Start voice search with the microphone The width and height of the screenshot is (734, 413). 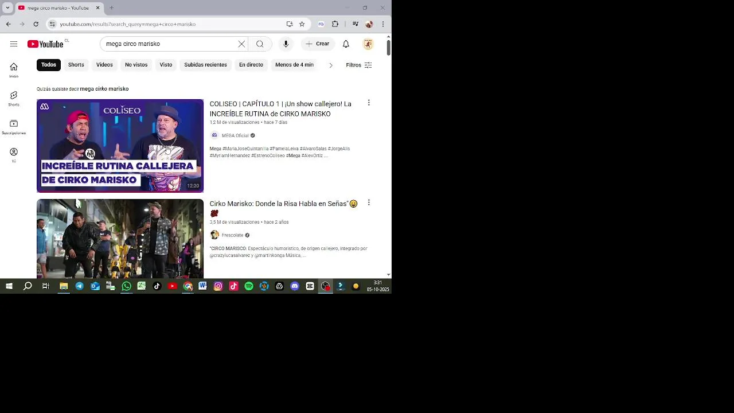coord(286,44)
